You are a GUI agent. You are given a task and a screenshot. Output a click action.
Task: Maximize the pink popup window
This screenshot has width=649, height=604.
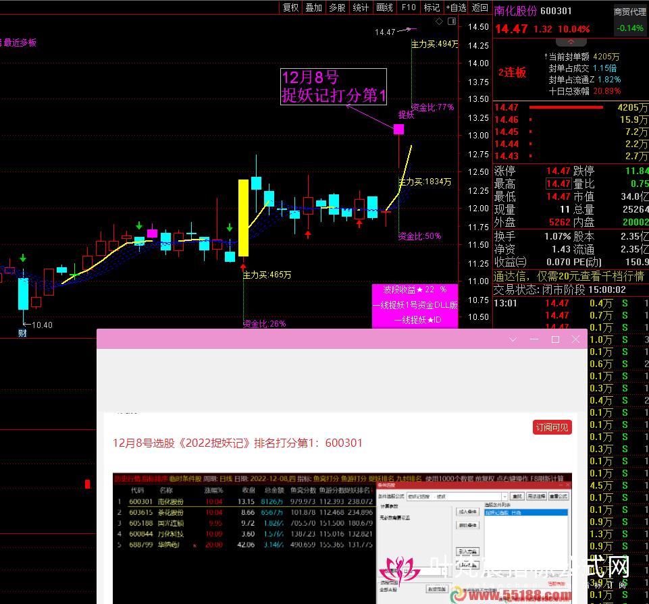coord(555,339)
